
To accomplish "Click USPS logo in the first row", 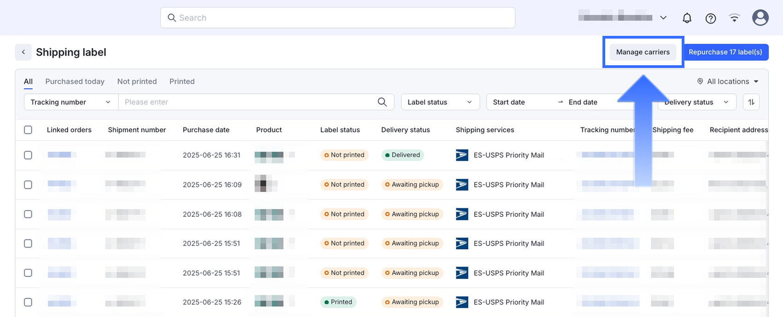I will (462, 155).
